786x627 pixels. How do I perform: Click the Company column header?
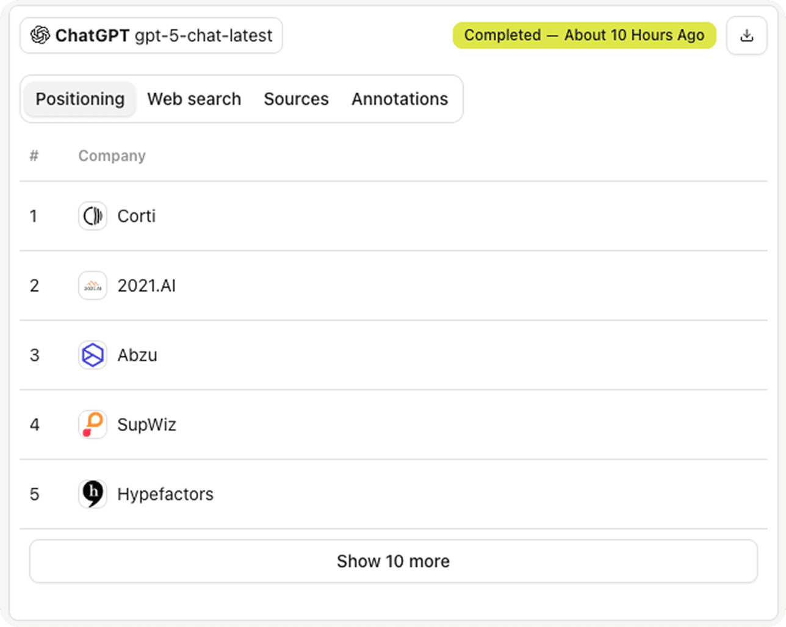click(x=112, y=156)
